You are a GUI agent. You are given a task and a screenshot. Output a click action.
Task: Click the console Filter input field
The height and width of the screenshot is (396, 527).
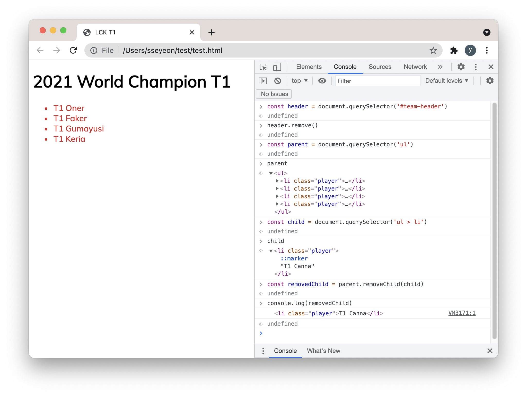[377, 81]
